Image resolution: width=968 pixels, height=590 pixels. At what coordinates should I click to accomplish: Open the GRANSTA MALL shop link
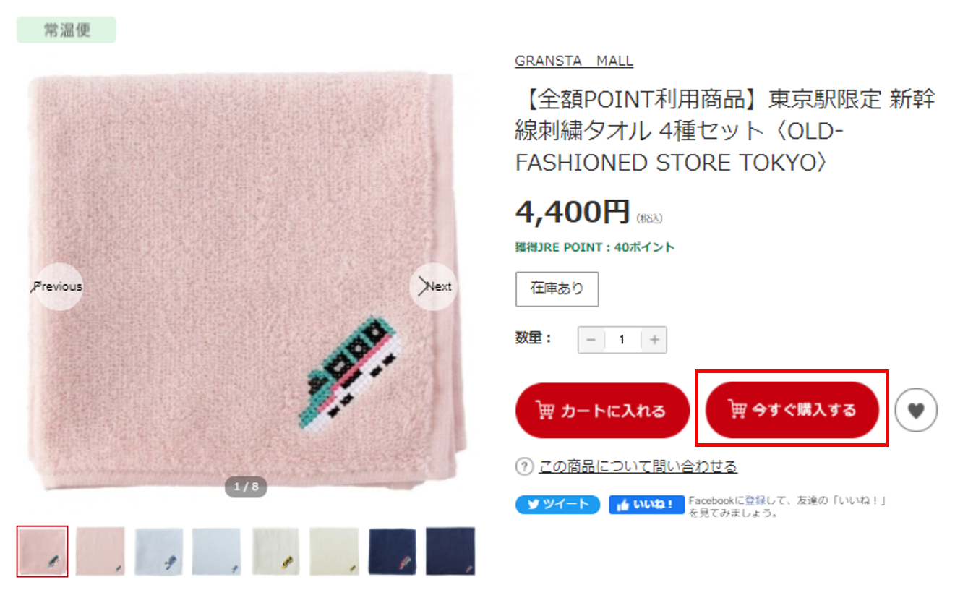click(574, 61)
